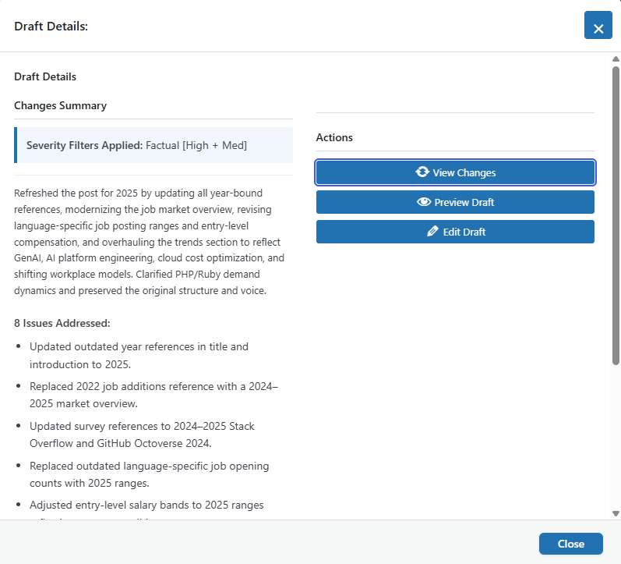Click the pencil icon on Edit Draft
The width and height of the screenshot is (621, 564).
pos(433,232)
